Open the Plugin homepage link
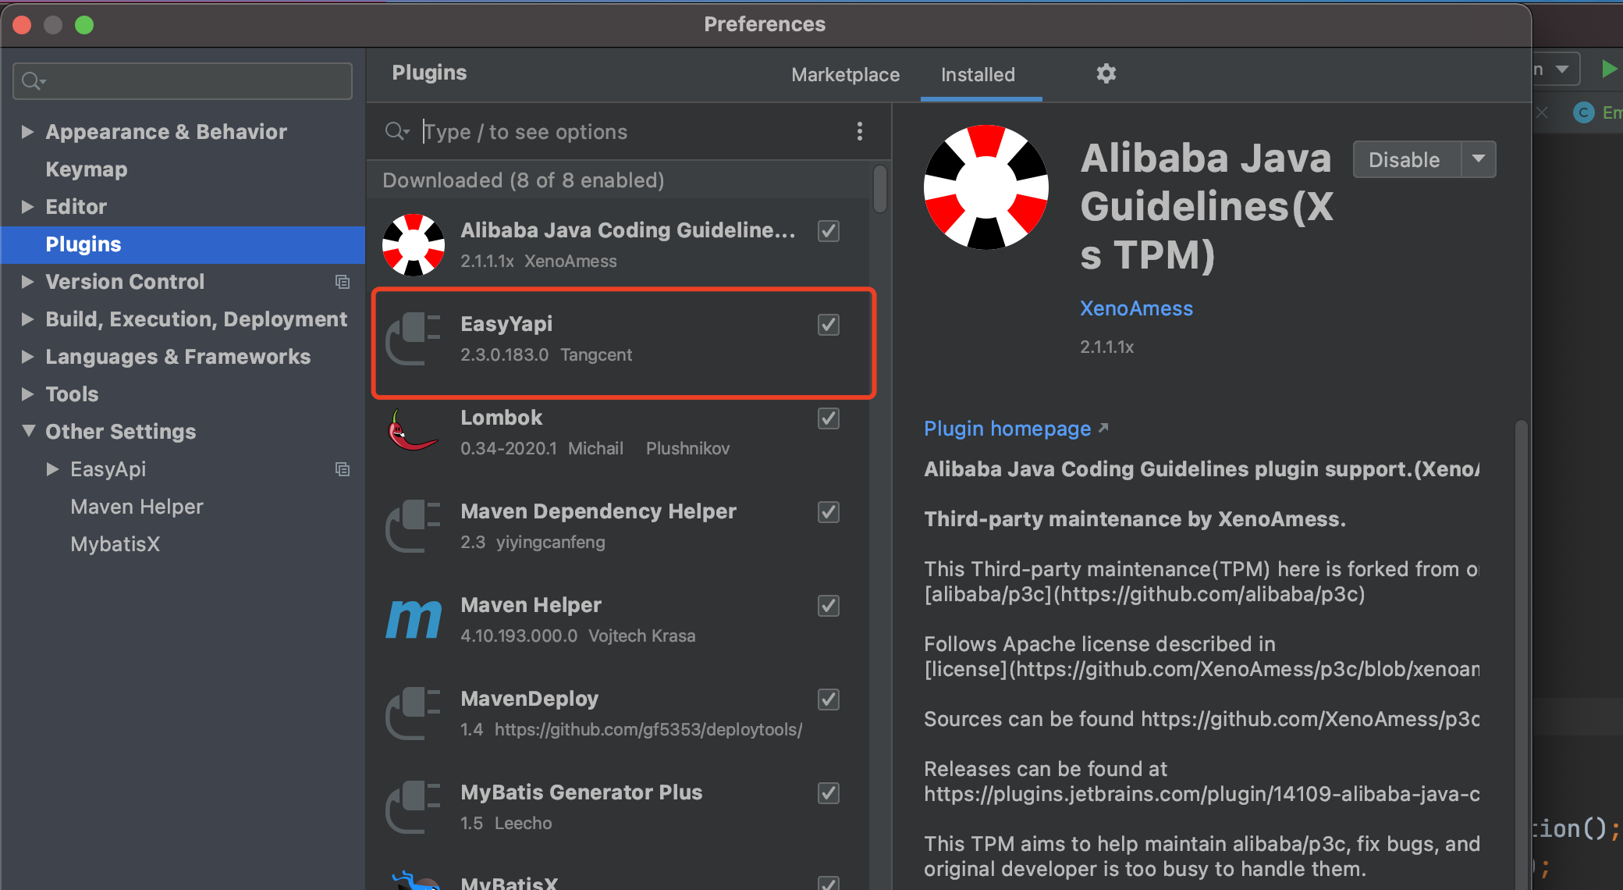 coord(1007,429)
